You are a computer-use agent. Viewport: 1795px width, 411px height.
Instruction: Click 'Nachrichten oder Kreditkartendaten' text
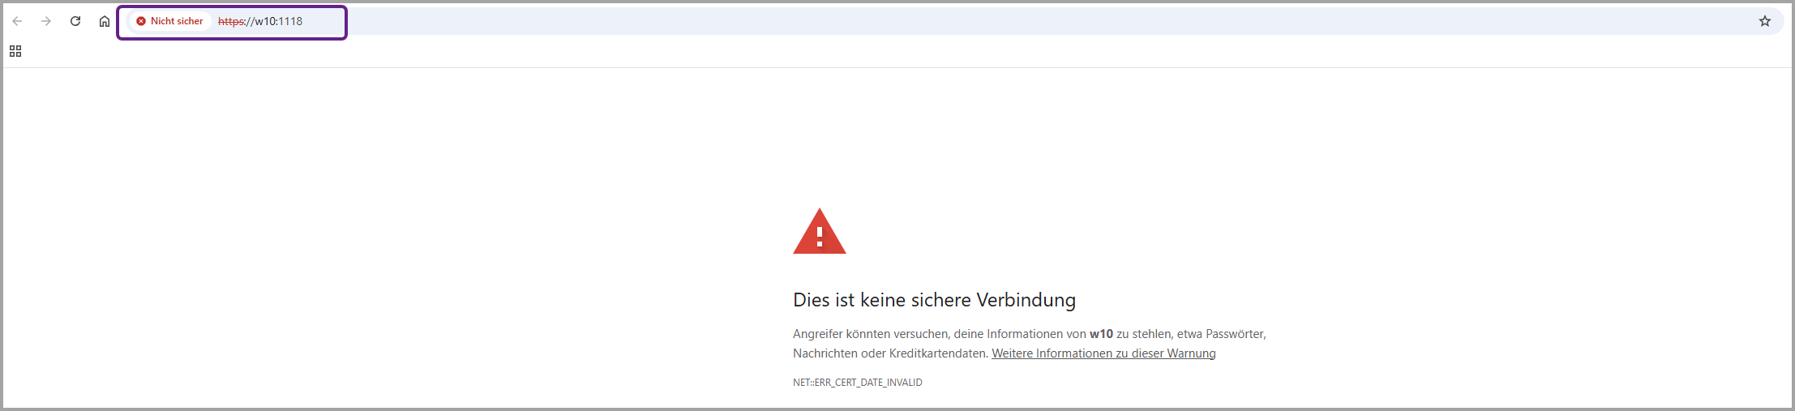(889, 353)
